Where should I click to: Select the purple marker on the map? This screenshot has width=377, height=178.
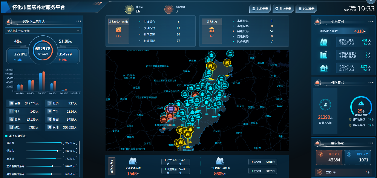(171, 108)
